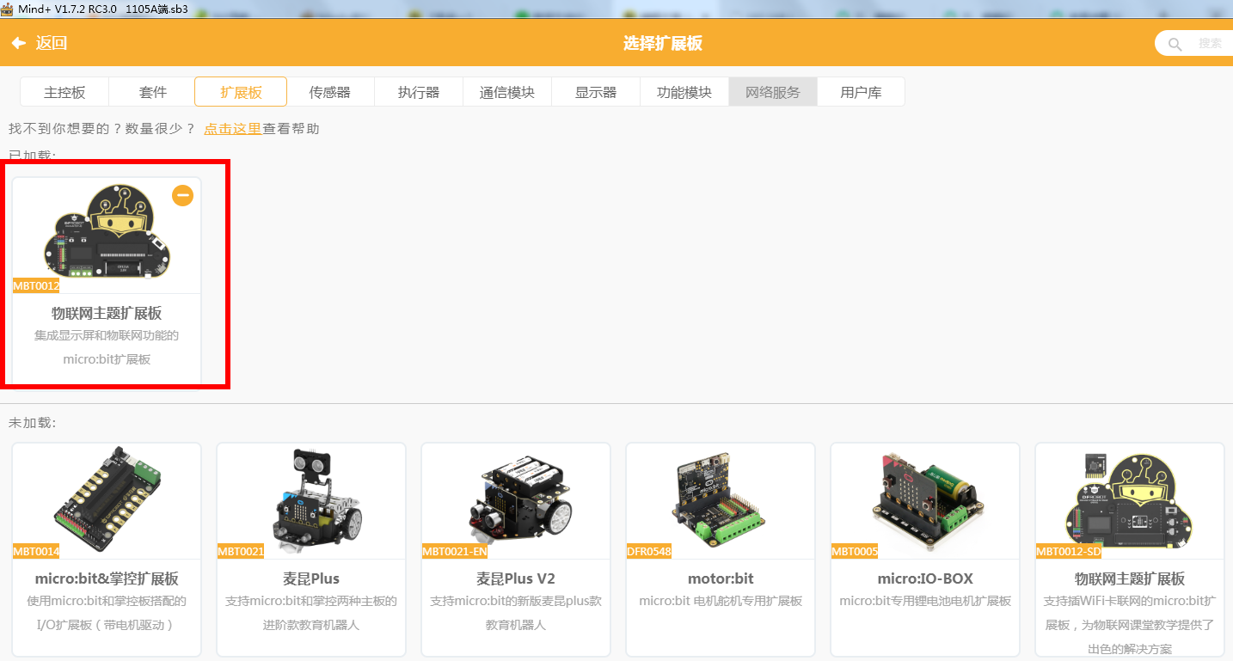Click the loaded 物联网主题扩展板 title
Viewport: 1233px width, 661px height.
(x=107, y=313)
